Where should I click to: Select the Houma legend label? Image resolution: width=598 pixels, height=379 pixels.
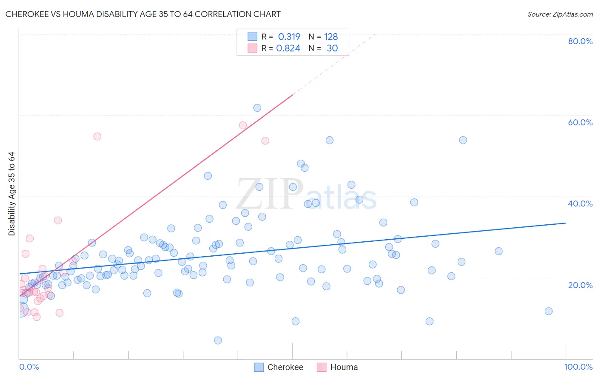click(344, 367)
